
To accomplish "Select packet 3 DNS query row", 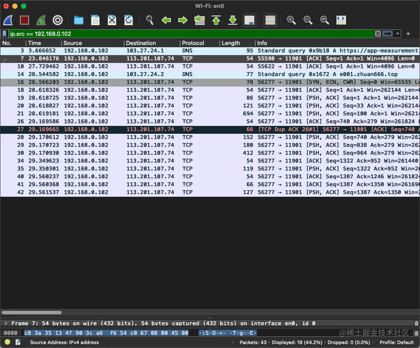I will coord(210,51).
